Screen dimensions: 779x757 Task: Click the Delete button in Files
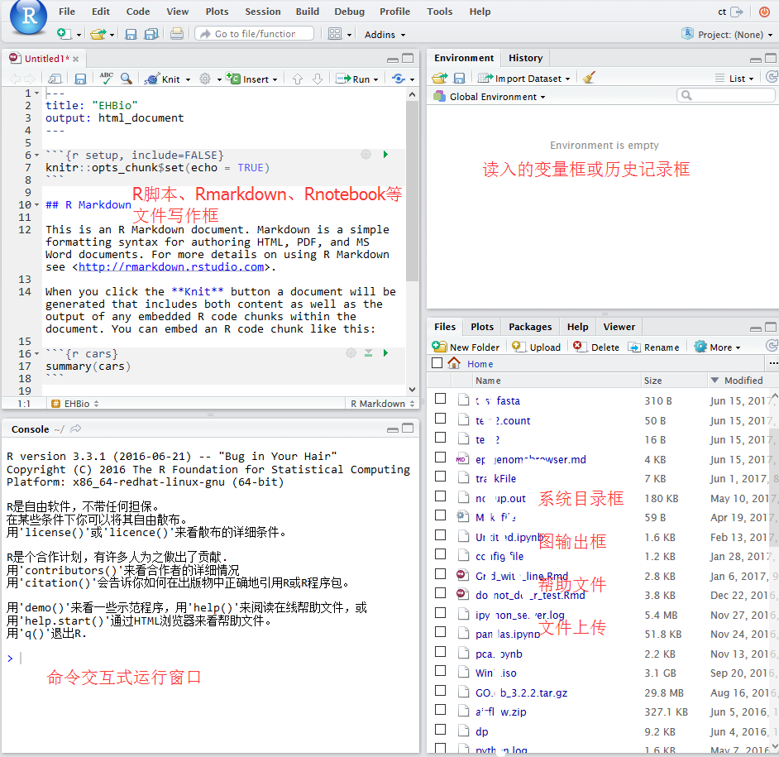coord(596,347)
